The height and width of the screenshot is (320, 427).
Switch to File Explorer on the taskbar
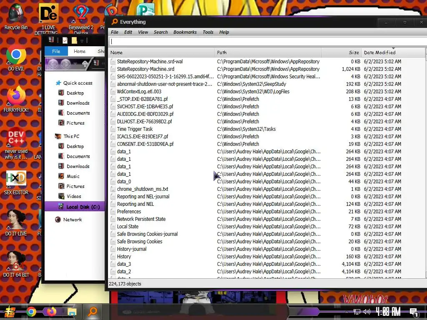[x=72, y=312]
